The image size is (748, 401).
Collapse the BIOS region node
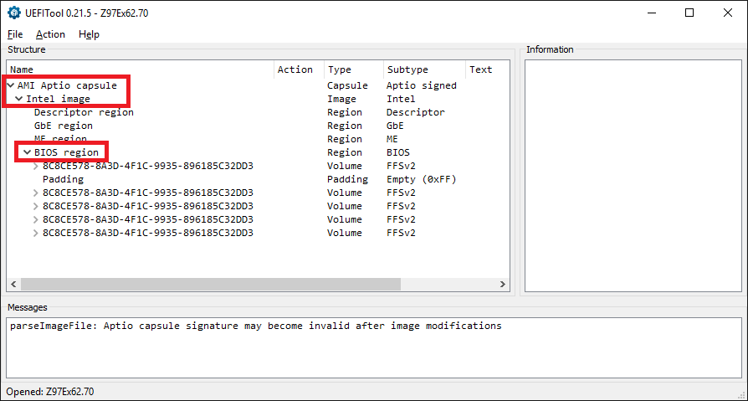click(x=28, y=152)
